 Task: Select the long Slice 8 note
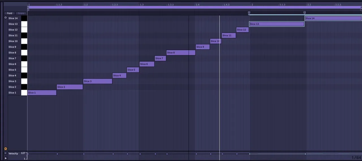pyautogui.click(x=181, y=53)
